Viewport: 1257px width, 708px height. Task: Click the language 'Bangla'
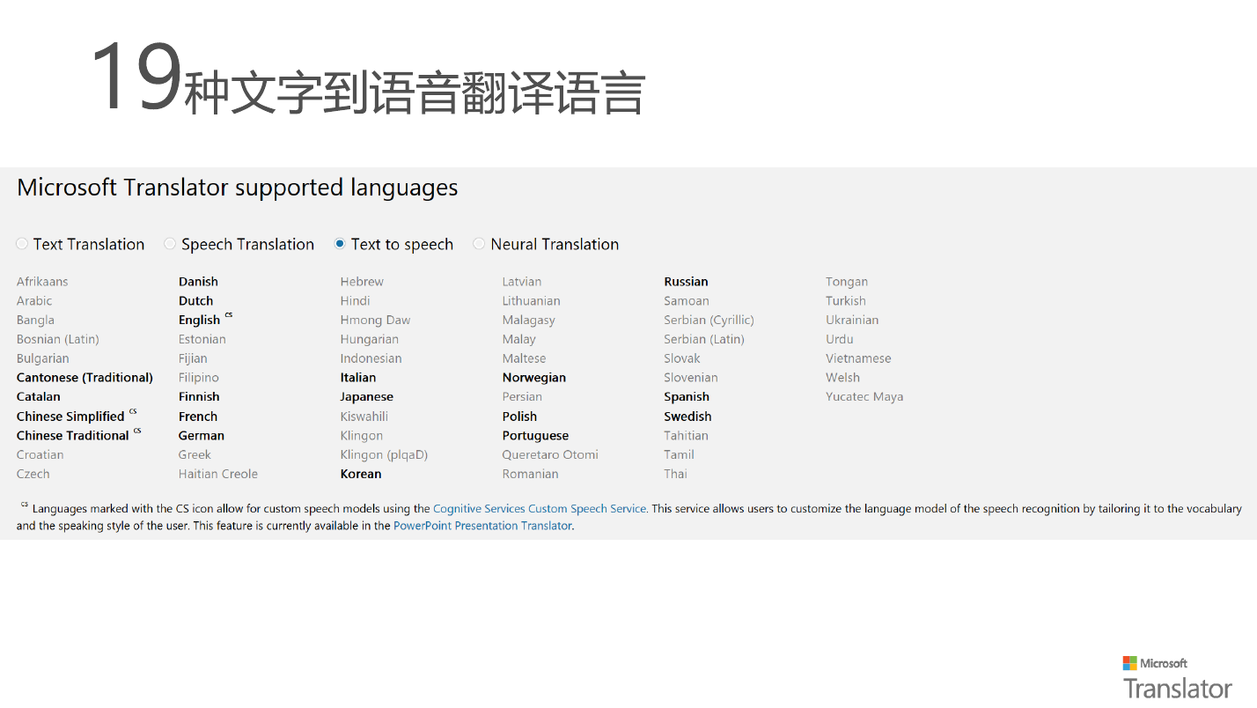(35, 321)
